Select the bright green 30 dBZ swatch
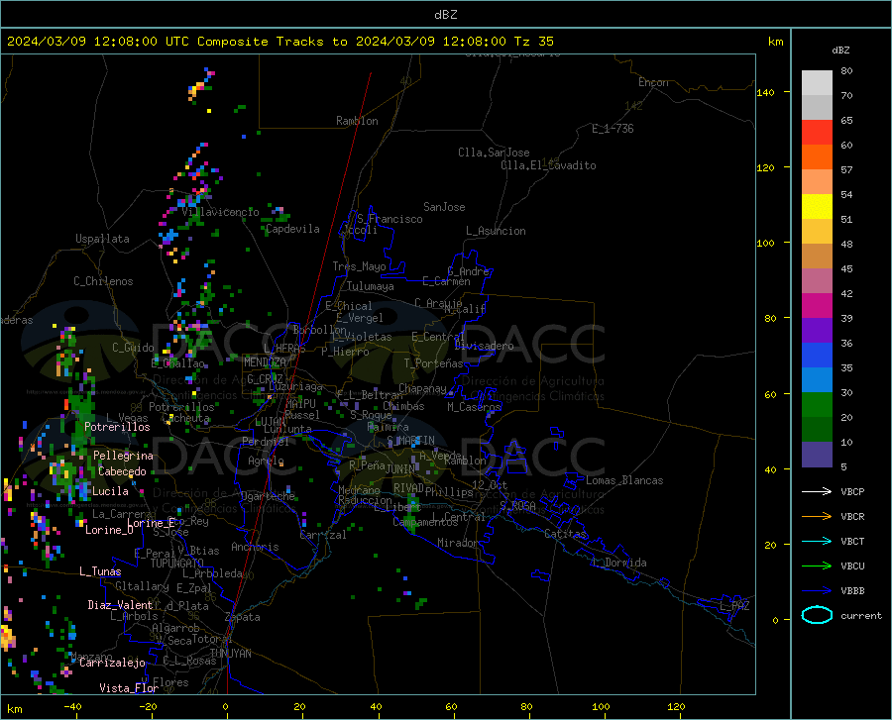Screen dimensions: 892x720 pos(817,405)
